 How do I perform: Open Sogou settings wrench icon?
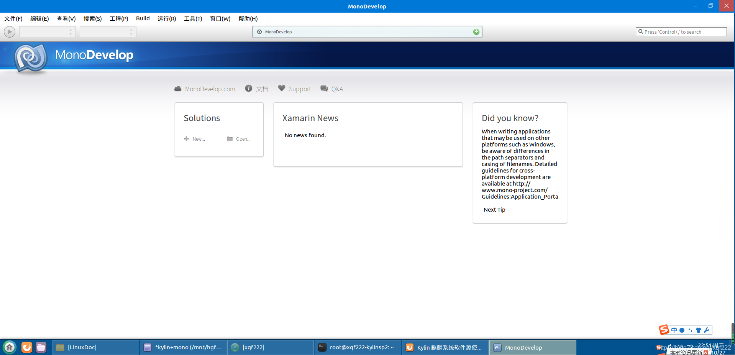tap(707, 330)
